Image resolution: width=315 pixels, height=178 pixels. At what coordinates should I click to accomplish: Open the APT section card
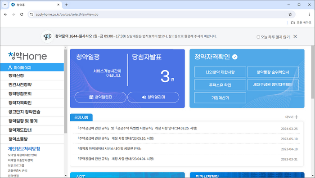[x=127, y=175]
